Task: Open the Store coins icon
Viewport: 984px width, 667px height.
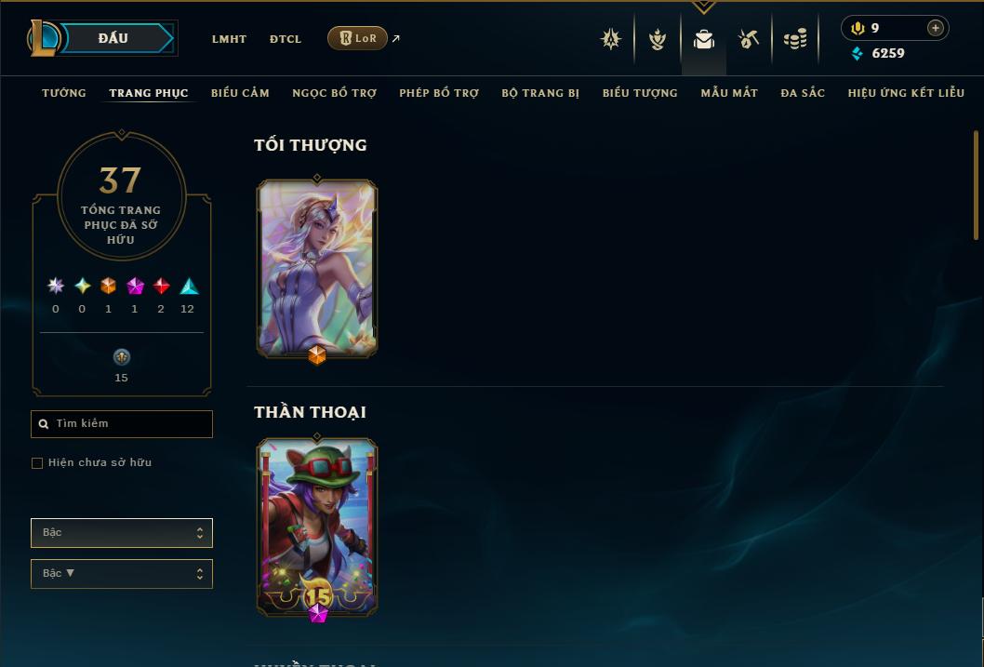Action: 795,39
